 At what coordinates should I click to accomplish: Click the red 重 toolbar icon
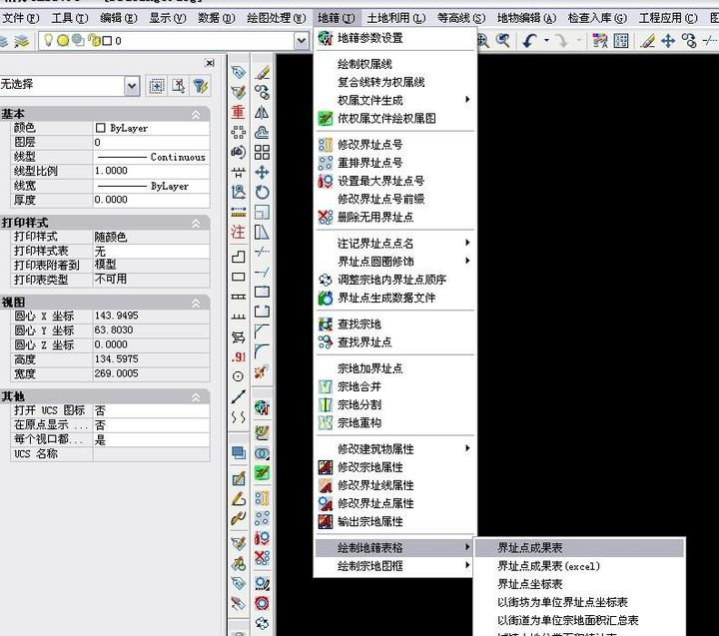pos(238,113)
